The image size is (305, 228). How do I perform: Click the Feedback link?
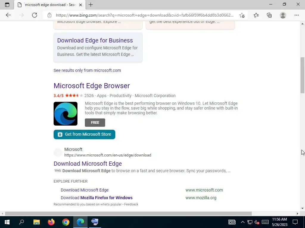131,204
